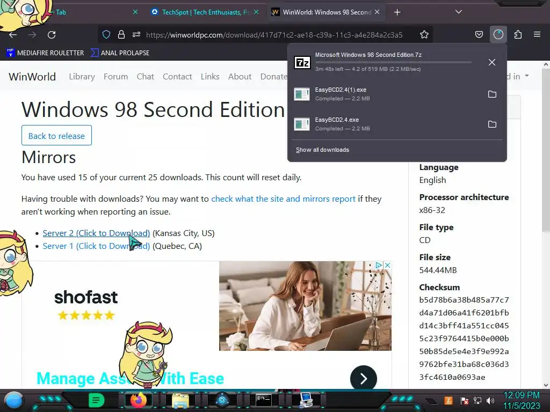Open the MEDIAFIRE ROULETTER bookmark
This screenshot has width=550, height=412.
point(45,53)
